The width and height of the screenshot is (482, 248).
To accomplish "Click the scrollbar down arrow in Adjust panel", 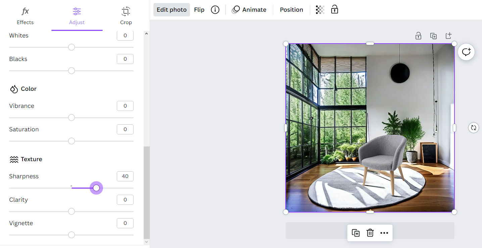I will [x=147, y=242].
